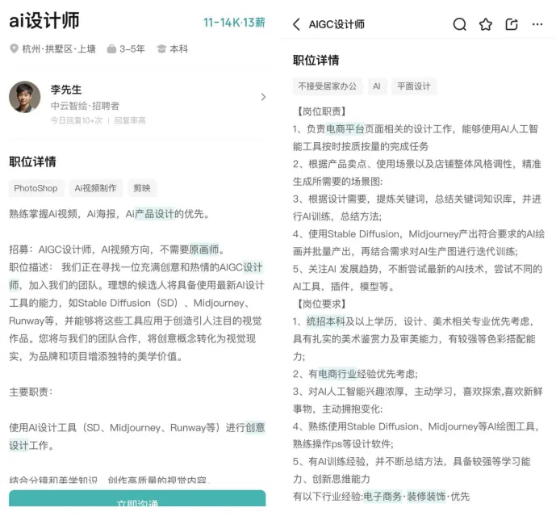The height and width of the screenshot is (516, 556).
Task: Expand recruiter profile via right chevron
Action: (263, 97)
